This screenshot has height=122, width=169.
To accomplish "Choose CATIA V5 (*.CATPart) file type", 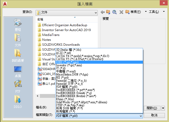I will coord(99,59).
